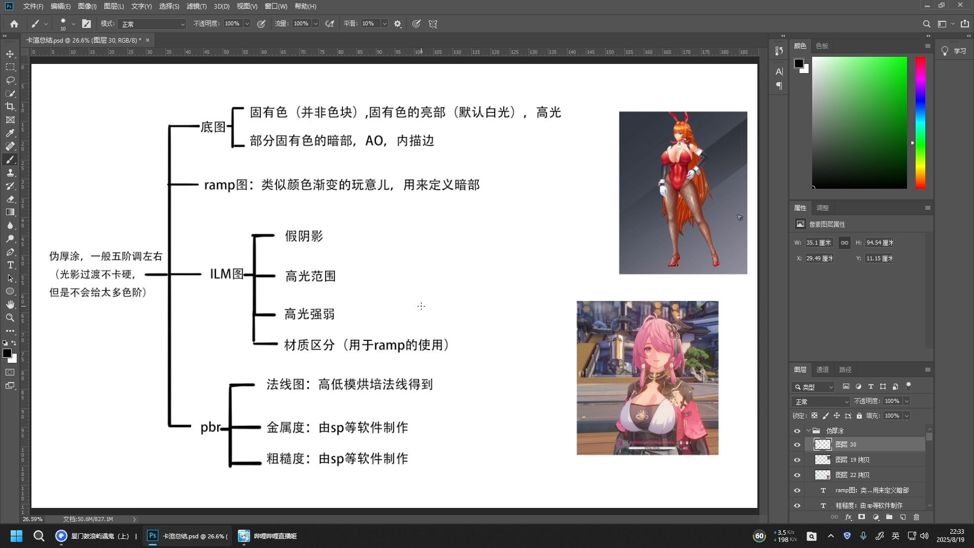Viewport: 974px width, 548px height.
Task: Open the 学习 panel button
Action: pyautogui.click(x=954, y=51)
